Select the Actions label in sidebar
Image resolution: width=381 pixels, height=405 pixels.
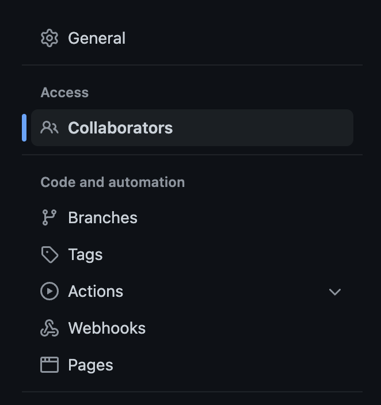pos(96,291)
